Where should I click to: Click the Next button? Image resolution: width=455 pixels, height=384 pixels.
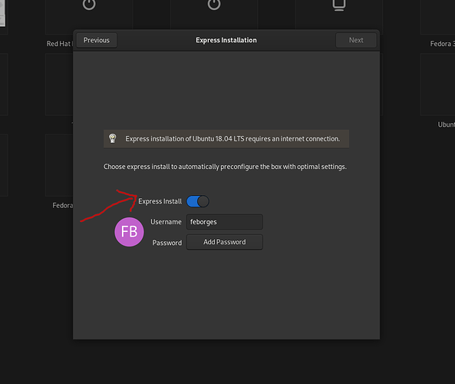[x=356, y=40]
